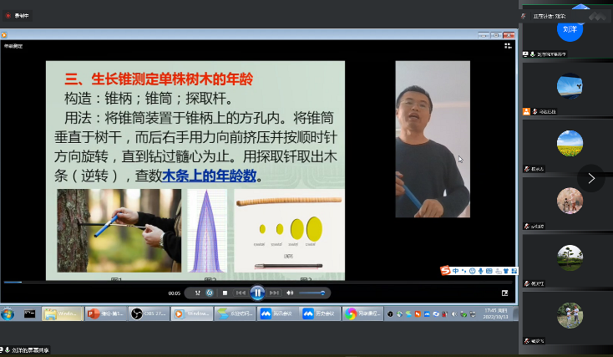The height and width of the screenshot is (357, 613).
Task: Switch to library view icon at top right
Action: pyautogui.click(x=507, y=46)
